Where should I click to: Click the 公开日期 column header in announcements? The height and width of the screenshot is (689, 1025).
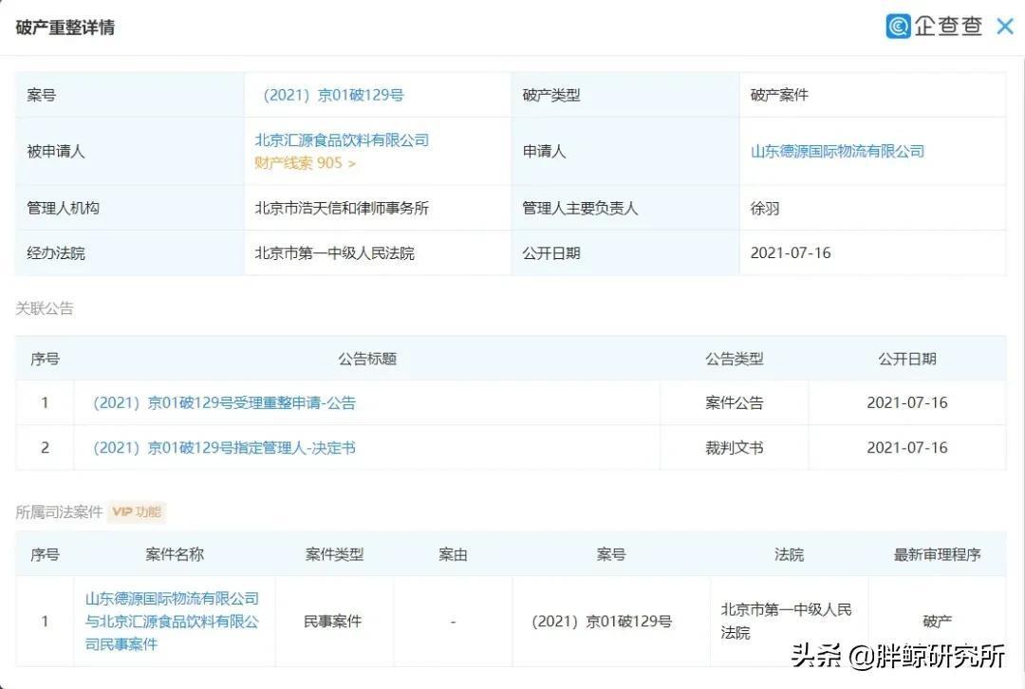(x=906, y=359)
